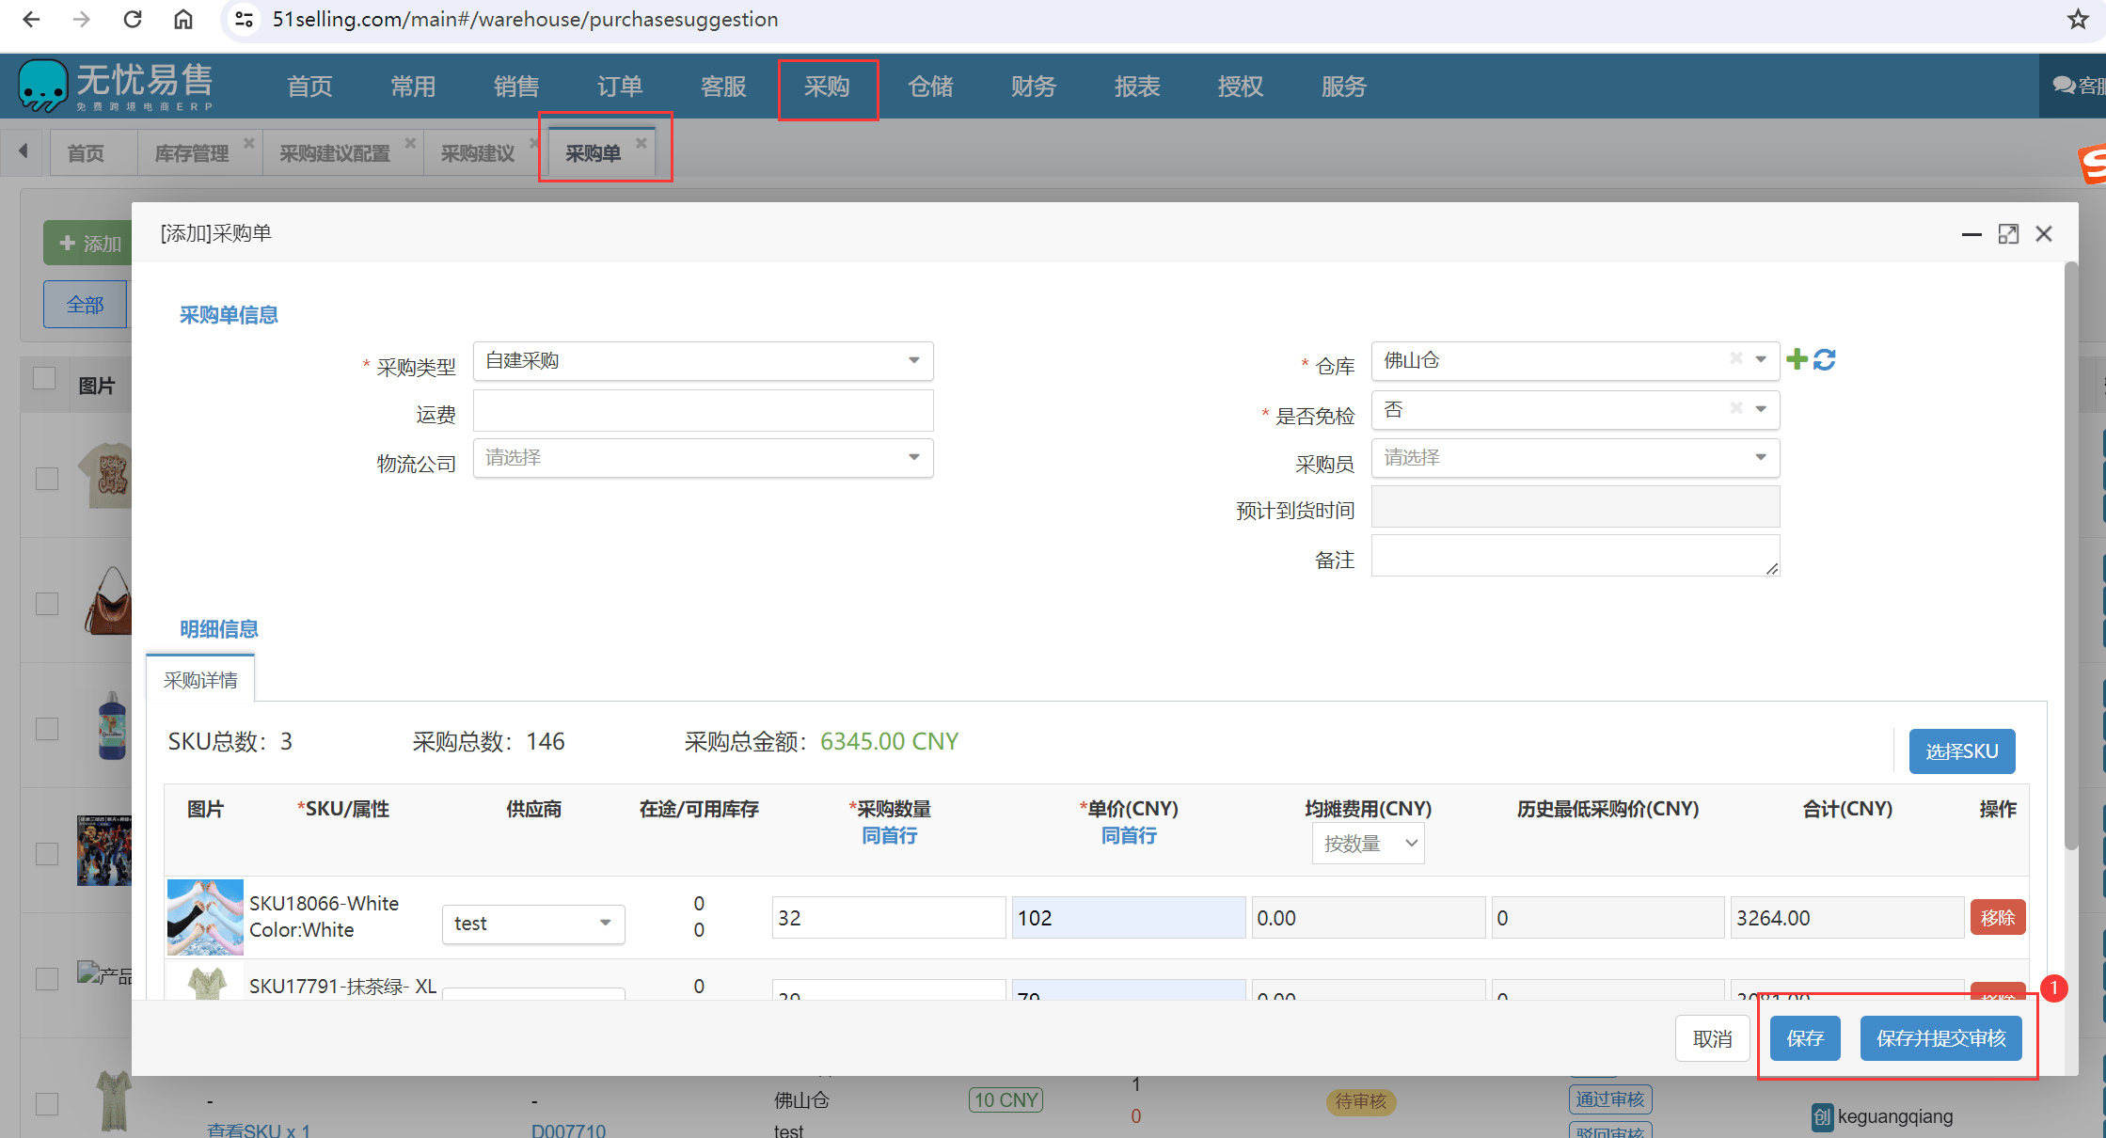Tick the select-all checkbox in table header
This screenshot has width=2106, height=1138.
pos(44,378)
